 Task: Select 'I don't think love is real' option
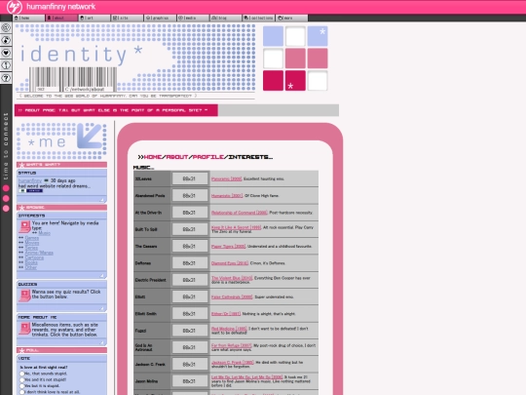(x=22, y=392)
